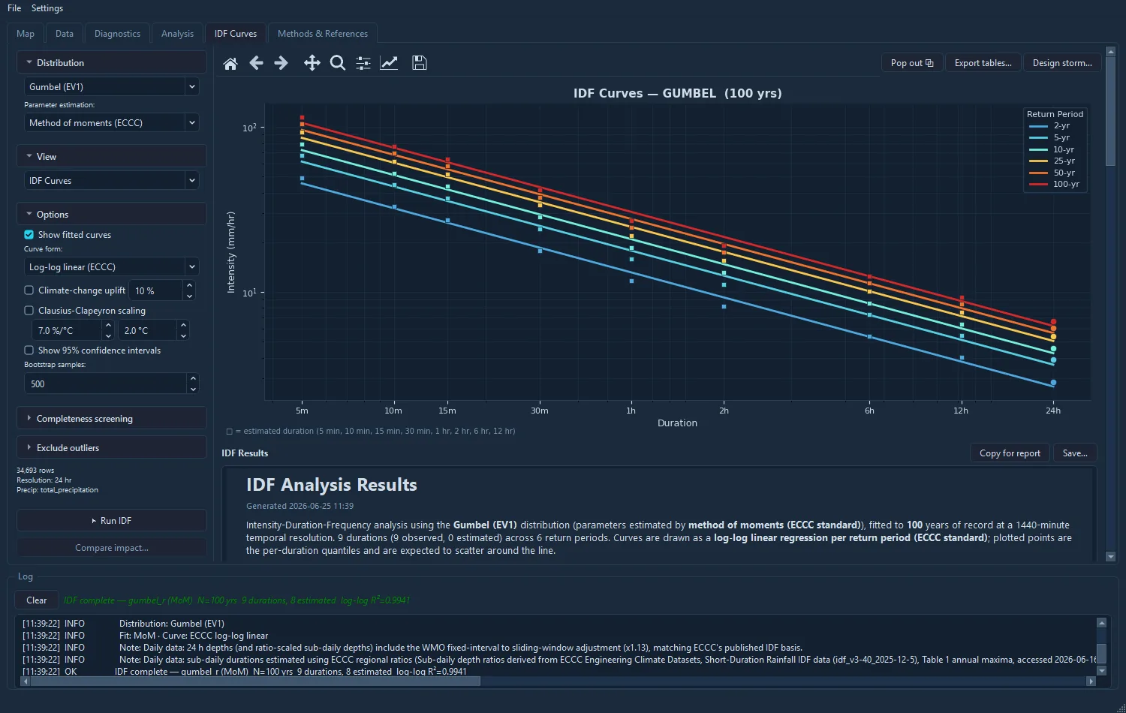1126x713 pixels.
Task: Go forward to next plot view
Action: pyautogui.click(x=281, y=63)
